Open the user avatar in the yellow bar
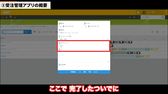Image resolution: width=168 pixels, height=94 pixels. click(x=144, y=12)
